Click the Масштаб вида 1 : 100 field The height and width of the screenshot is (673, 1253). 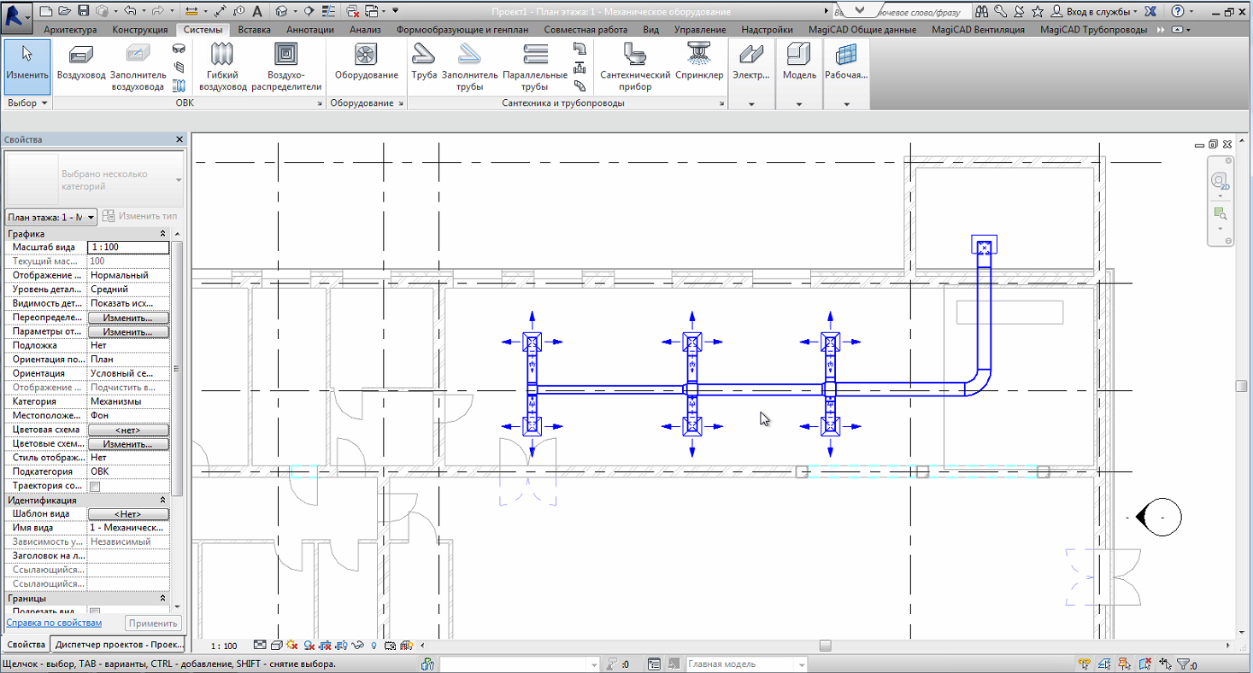click(x=128, y=247)
